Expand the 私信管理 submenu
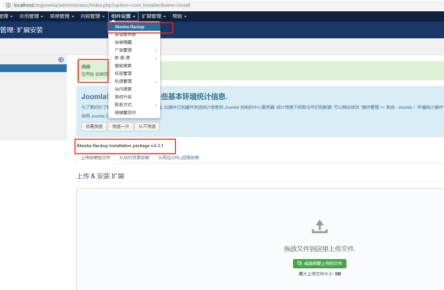This screenshot has height=290, width=444. point(134,81)
